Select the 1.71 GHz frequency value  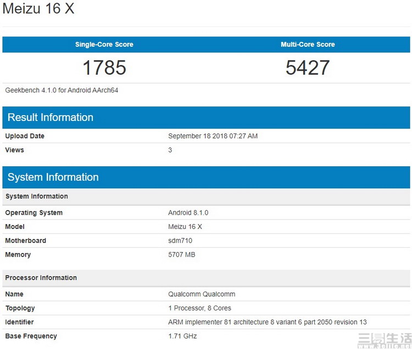tap(182, 336)
